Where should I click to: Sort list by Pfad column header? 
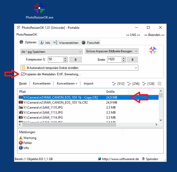coord(61,92)
